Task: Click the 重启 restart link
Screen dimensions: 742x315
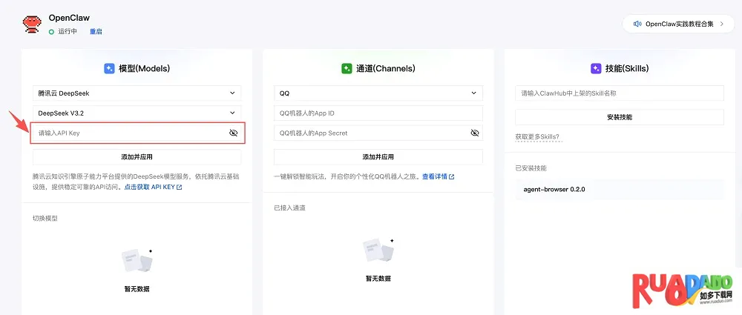Action: click(x=96, y=32)
